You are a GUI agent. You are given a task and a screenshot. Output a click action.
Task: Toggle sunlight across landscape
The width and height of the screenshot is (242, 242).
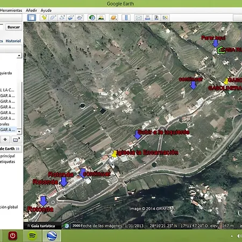click(101, 18)
